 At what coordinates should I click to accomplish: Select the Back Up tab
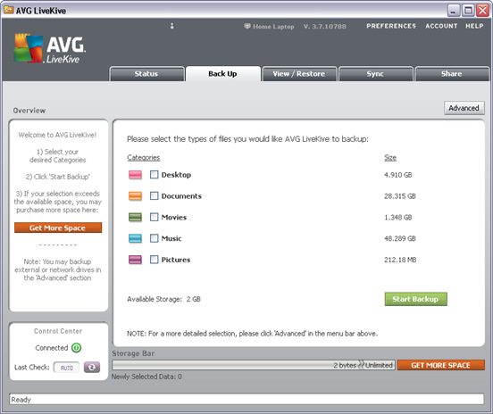tap(223, 74)
